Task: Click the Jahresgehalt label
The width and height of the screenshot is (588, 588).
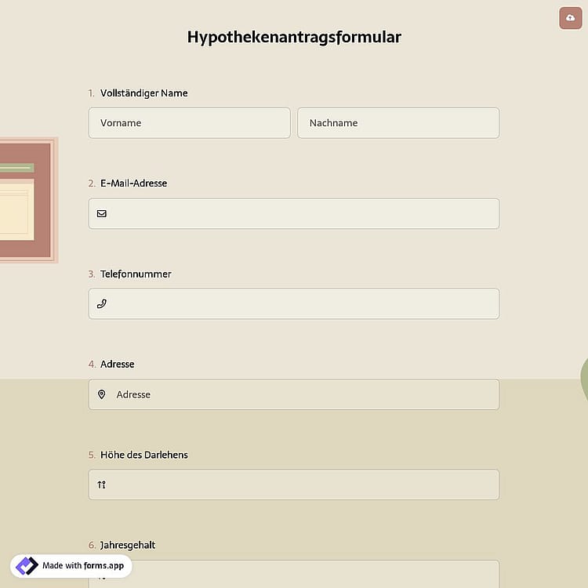Action: point(128,545)
